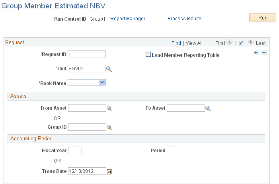Click the Find link in Request header
The image size is (279, 184).
click(176, 43)
